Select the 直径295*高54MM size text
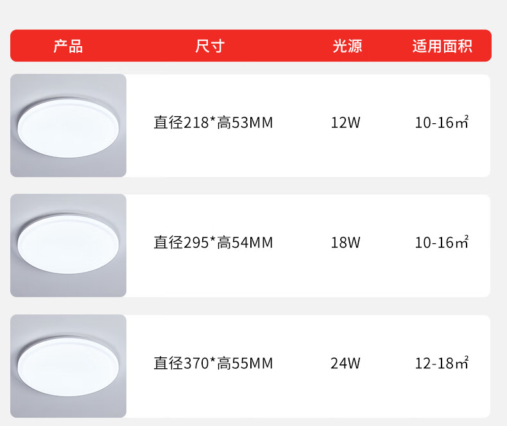Screen dimensions: 507x426 (213, 243)
